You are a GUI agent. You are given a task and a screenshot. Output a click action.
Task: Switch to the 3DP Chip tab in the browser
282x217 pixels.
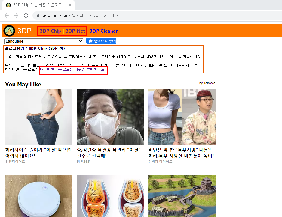[x=39, y=5]
